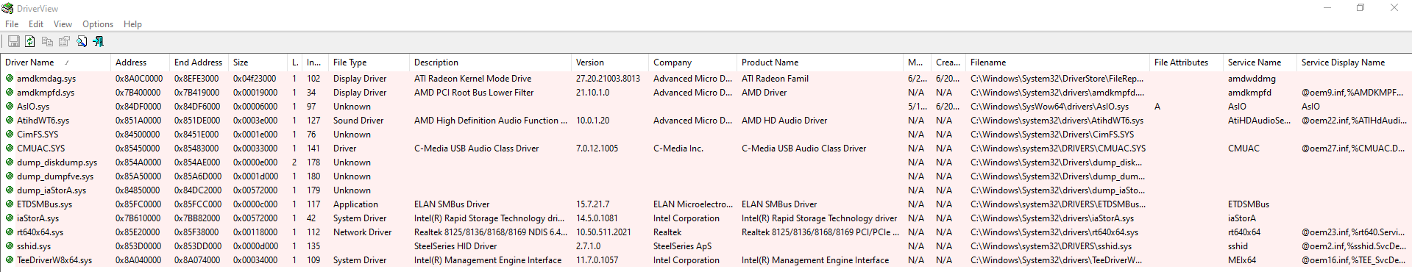Sort by the Company column header
The width and height of the screenshot is (1412, 272).
tap(693, 62)
